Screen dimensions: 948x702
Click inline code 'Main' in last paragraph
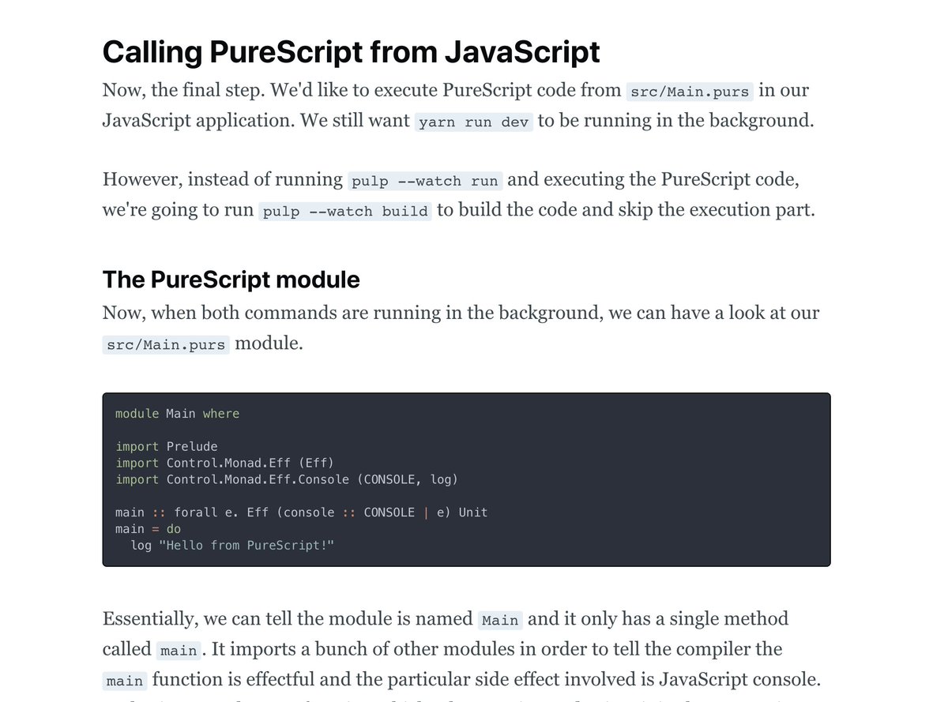pyautogui.click(x=499, y=620)
